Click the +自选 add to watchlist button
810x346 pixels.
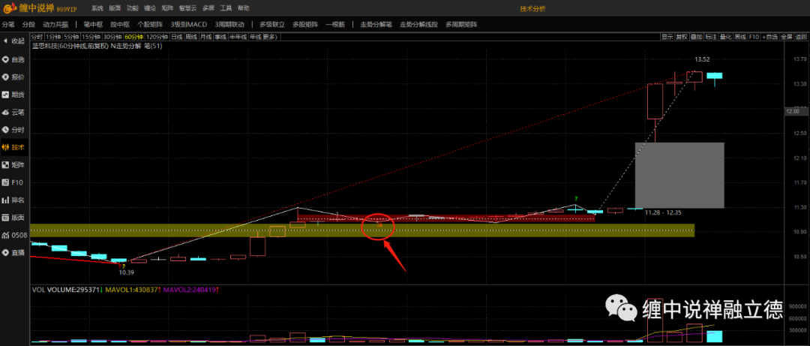(769, 37)
